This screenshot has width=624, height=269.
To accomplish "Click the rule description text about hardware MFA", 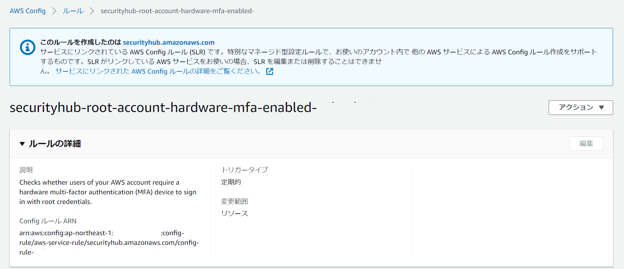I will [x=108, y=192].
